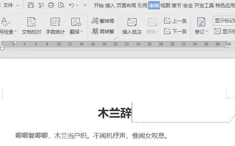The image size is (235, 146).
Task: Open the 章节 tab
Action: pyautogui.click(x=177, y=6)
